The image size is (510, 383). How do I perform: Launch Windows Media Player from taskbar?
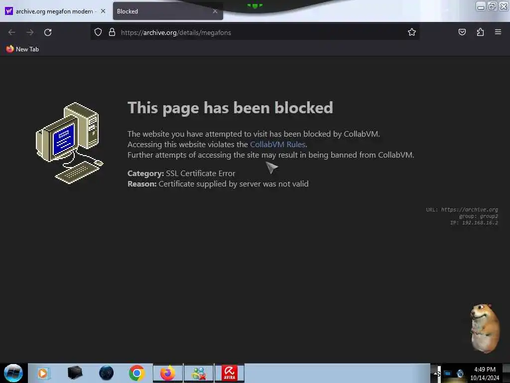pos(43,373)
